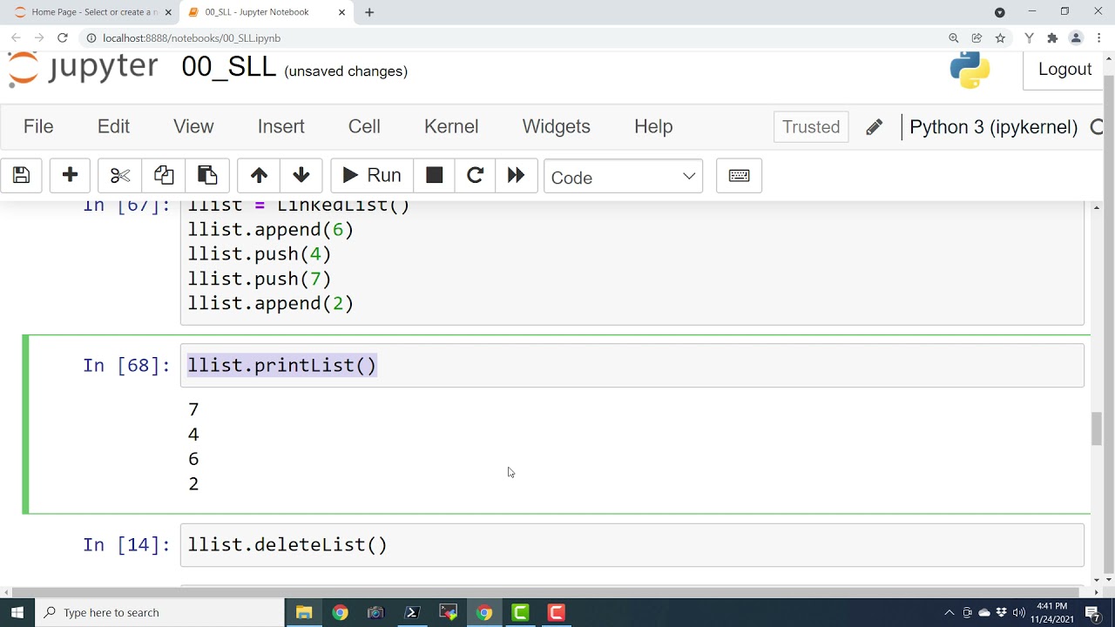The image size is (1115, 627).
Task: Click into the llist.printList() cell
Action: click(632, 365)
